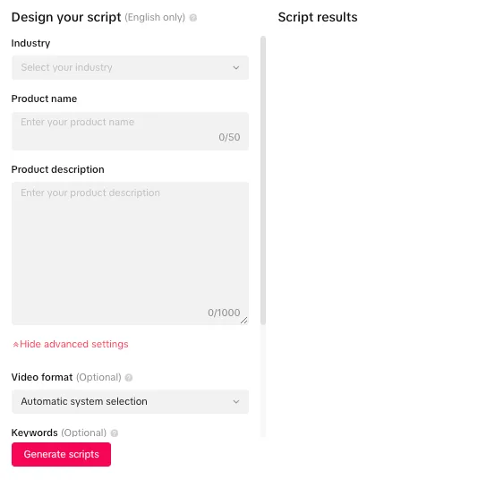Focus the Enter your product name field

point(130,131)
